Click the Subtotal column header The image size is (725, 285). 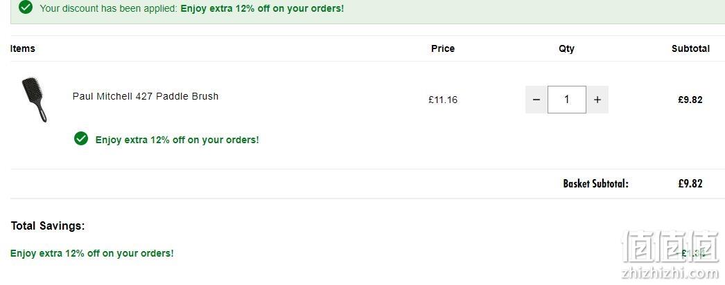(x=691, y=48)
